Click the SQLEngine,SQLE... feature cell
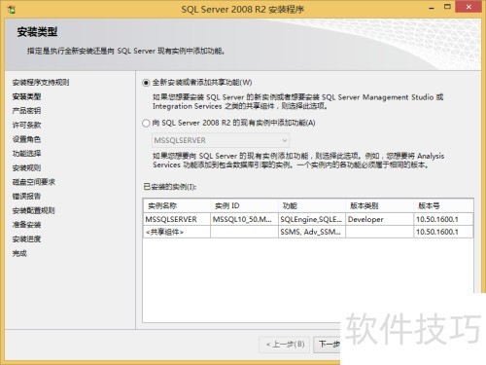 pos(312,219)
